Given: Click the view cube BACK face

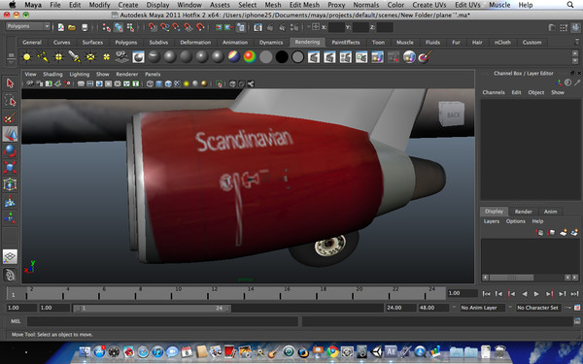Looking at the screenshot, I should coord(452,114).
